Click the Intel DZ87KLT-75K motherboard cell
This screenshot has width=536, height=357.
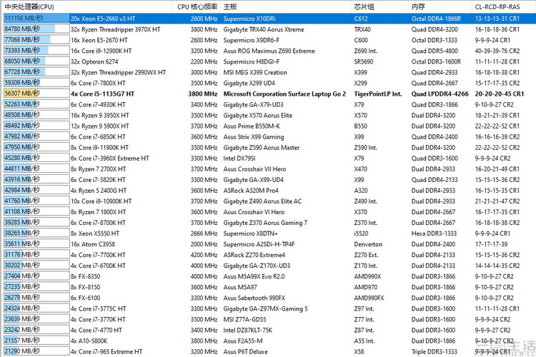tap(248, 330)
